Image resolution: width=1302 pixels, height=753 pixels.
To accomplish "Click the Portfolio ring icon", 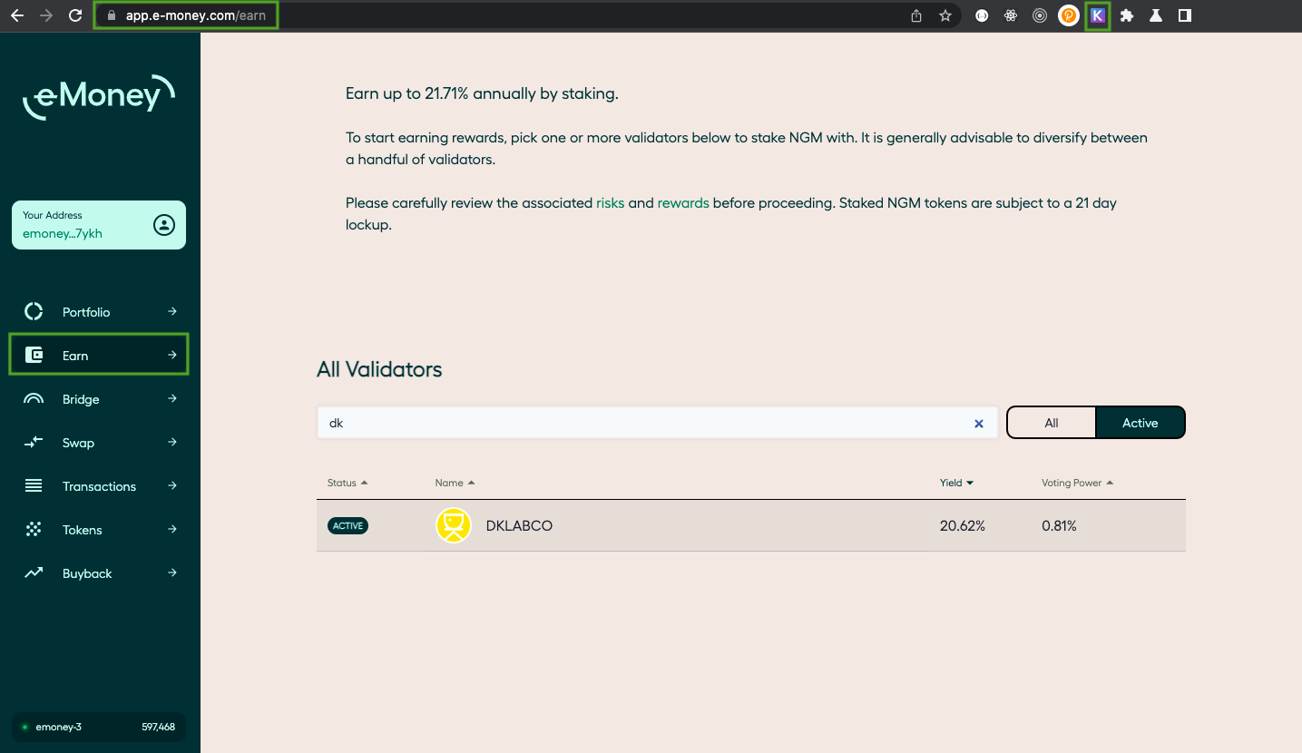I will tap(34, 311).
